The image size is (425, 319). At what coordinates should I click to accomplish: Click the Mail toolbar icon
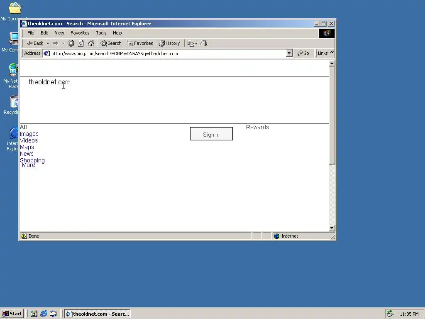[x=191, y=43]
